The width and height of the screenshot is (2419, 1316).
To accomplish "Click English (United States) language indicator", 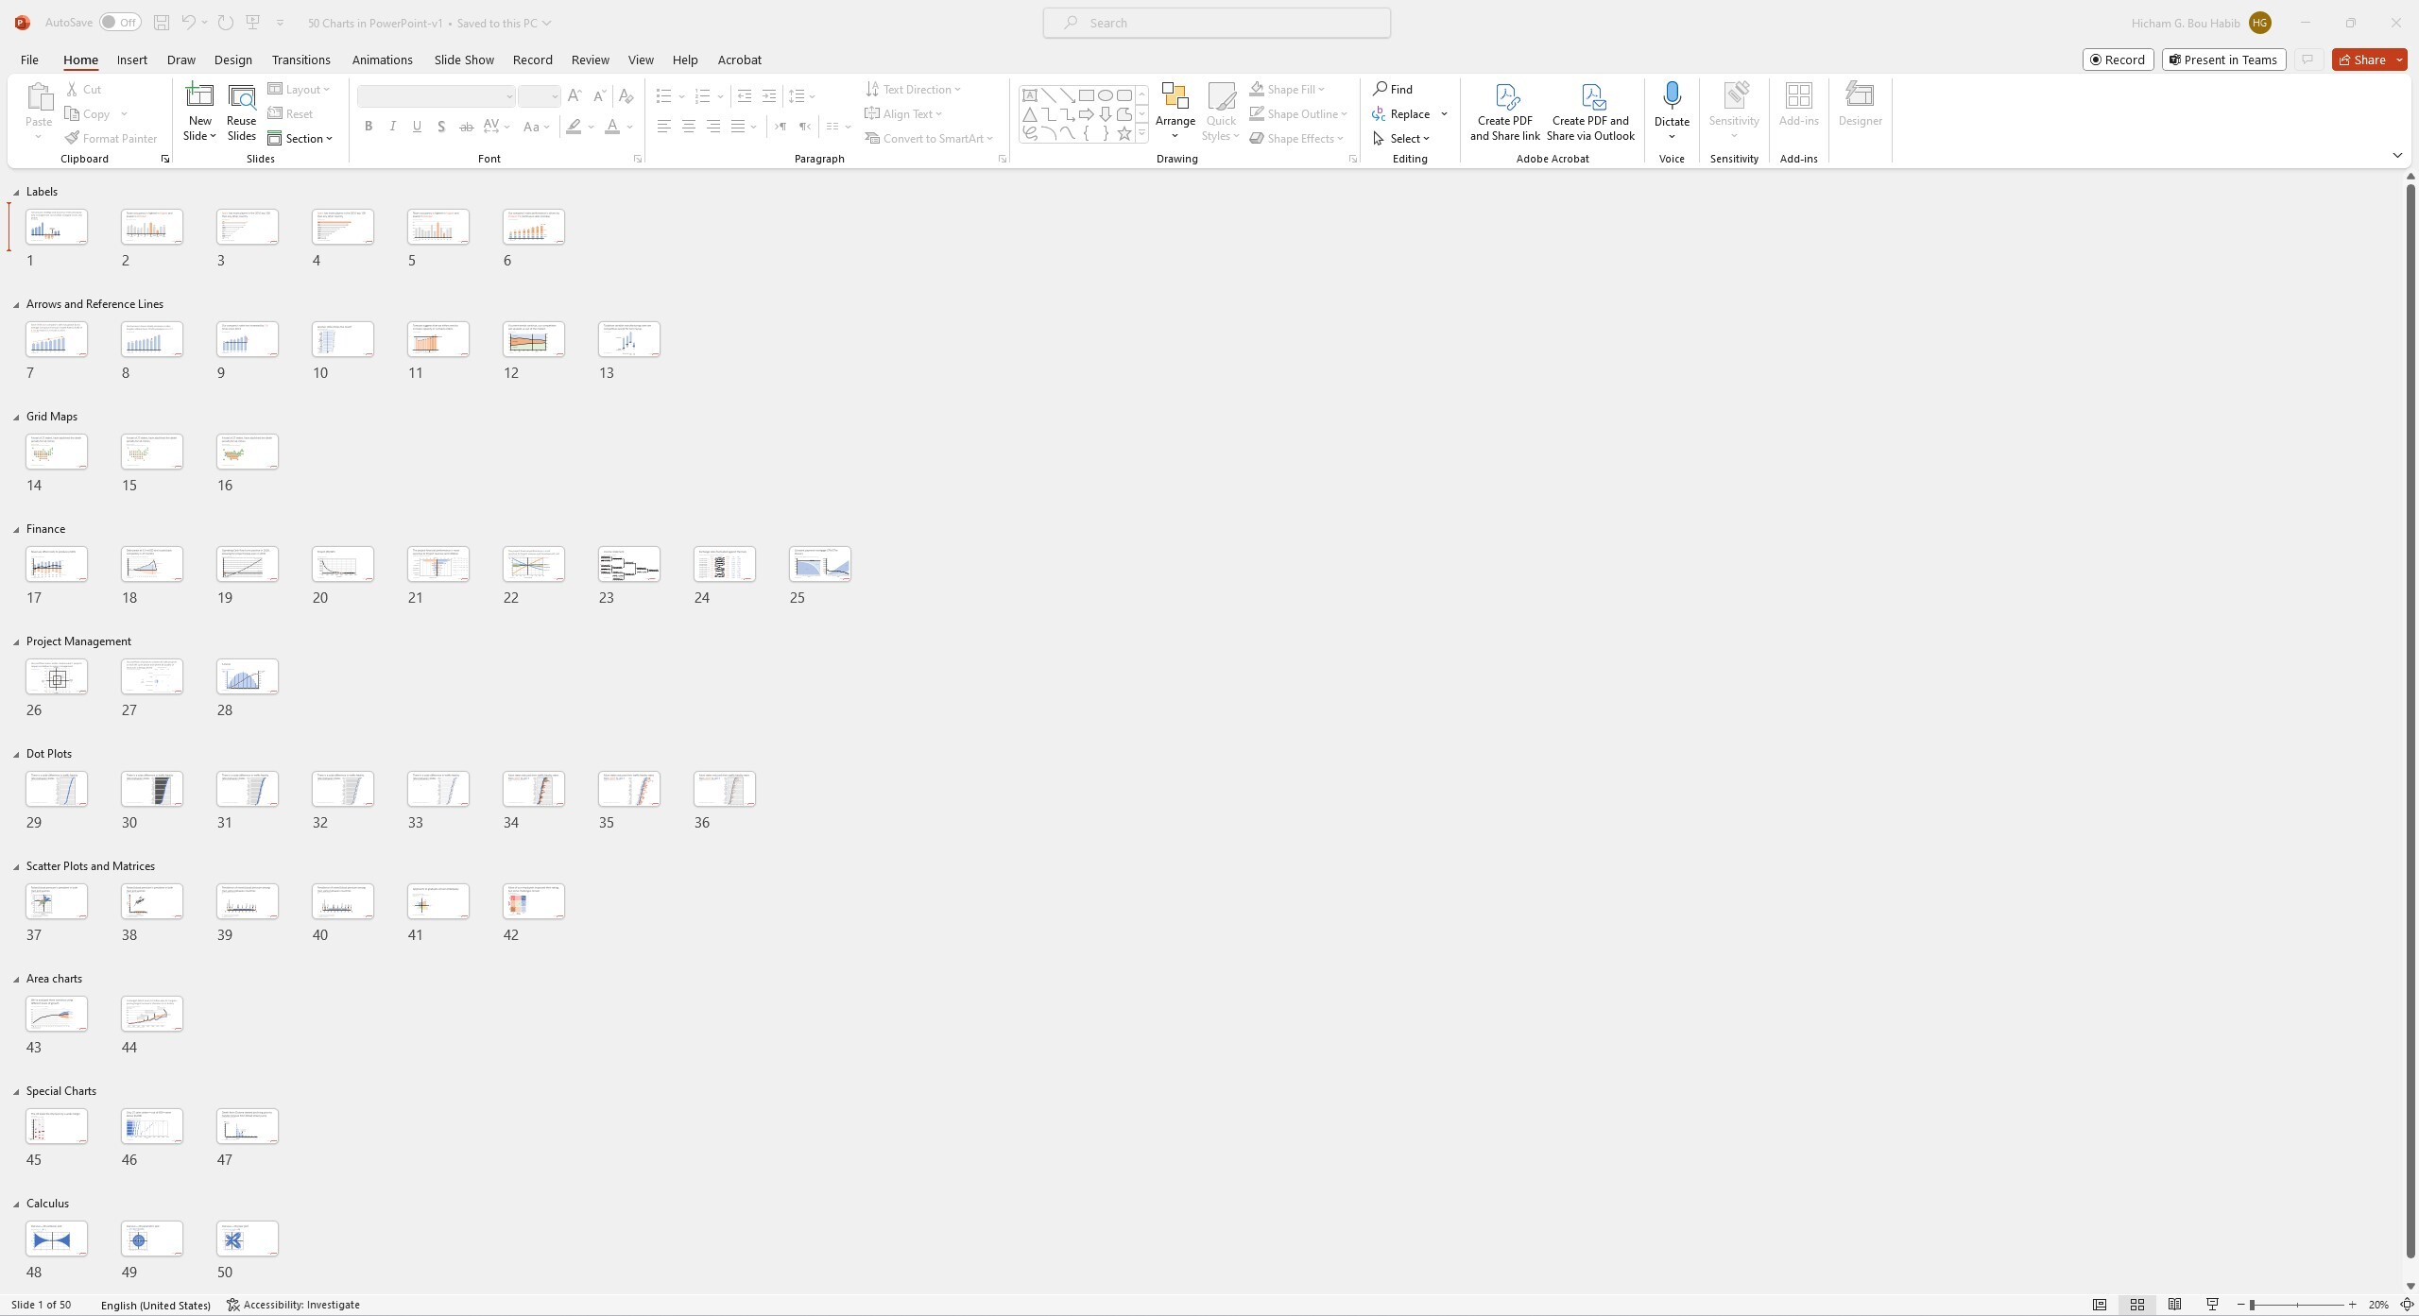I will (156, 1305).
